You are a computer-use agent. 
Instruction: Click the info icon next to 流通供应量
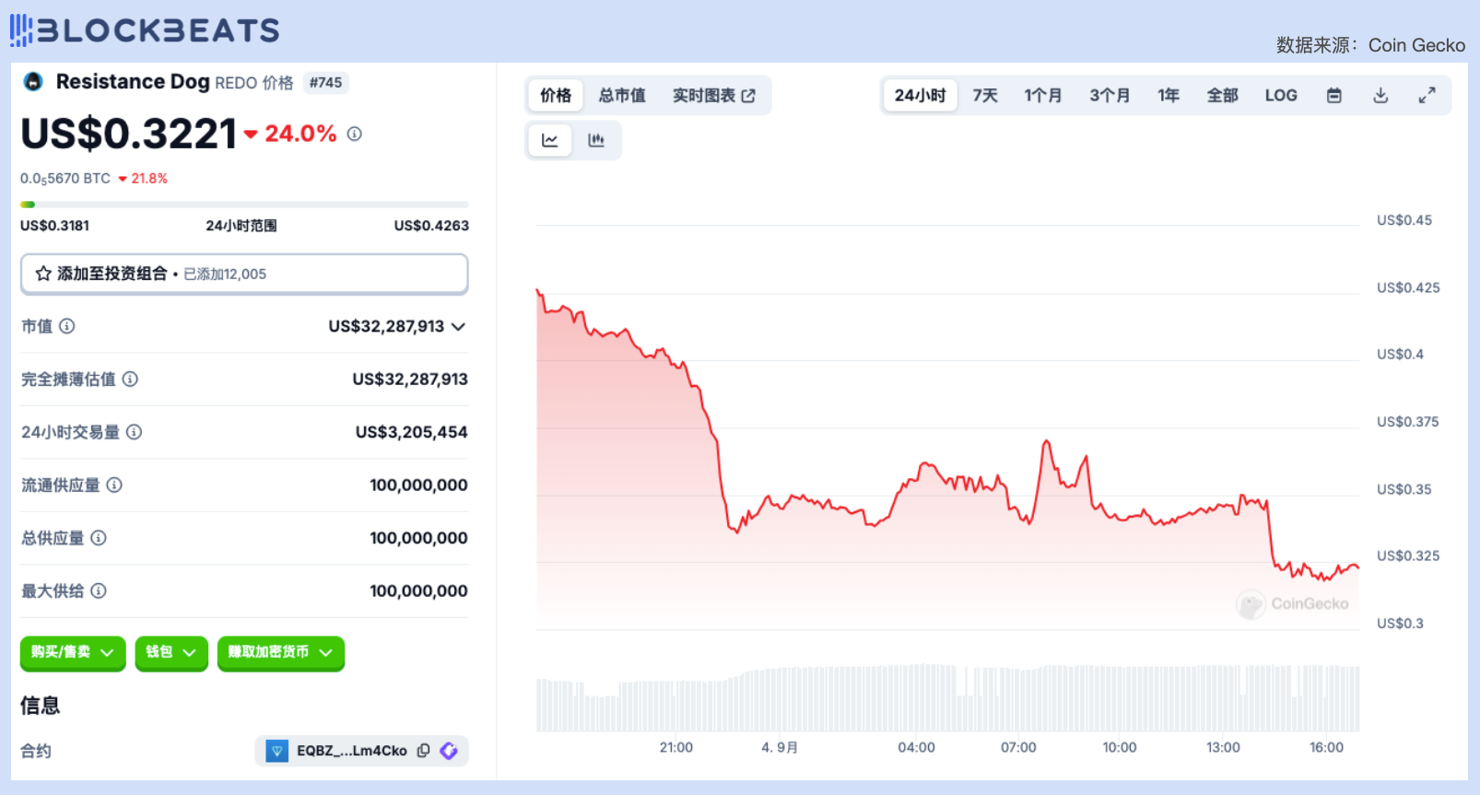tap(114, 485)
